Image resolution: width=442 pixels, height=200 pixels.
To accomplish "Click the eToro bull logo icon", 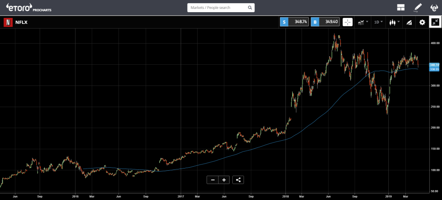I will [x=433, y=8].
